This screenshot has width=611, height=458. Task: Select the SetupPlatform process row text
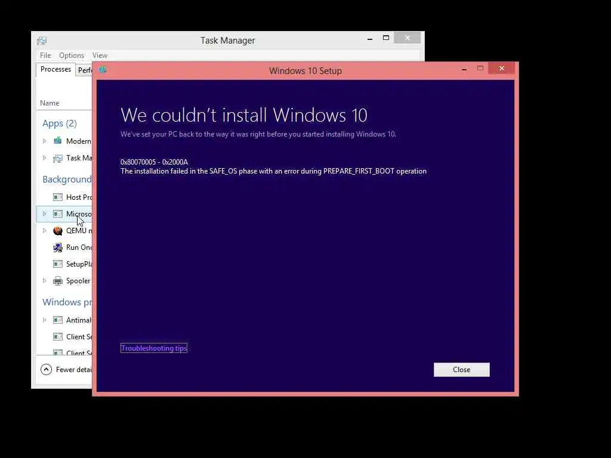79,264
